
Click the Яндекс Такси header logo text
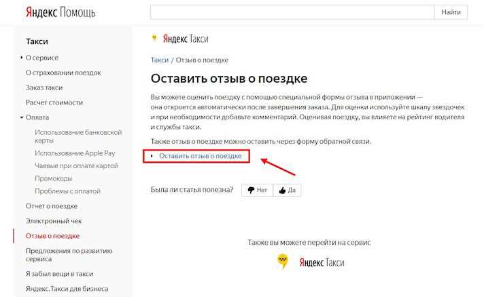[x=186, y=39]
